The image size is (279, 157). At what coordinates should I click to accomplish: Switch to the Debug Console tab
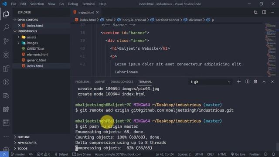coord(122,82)
